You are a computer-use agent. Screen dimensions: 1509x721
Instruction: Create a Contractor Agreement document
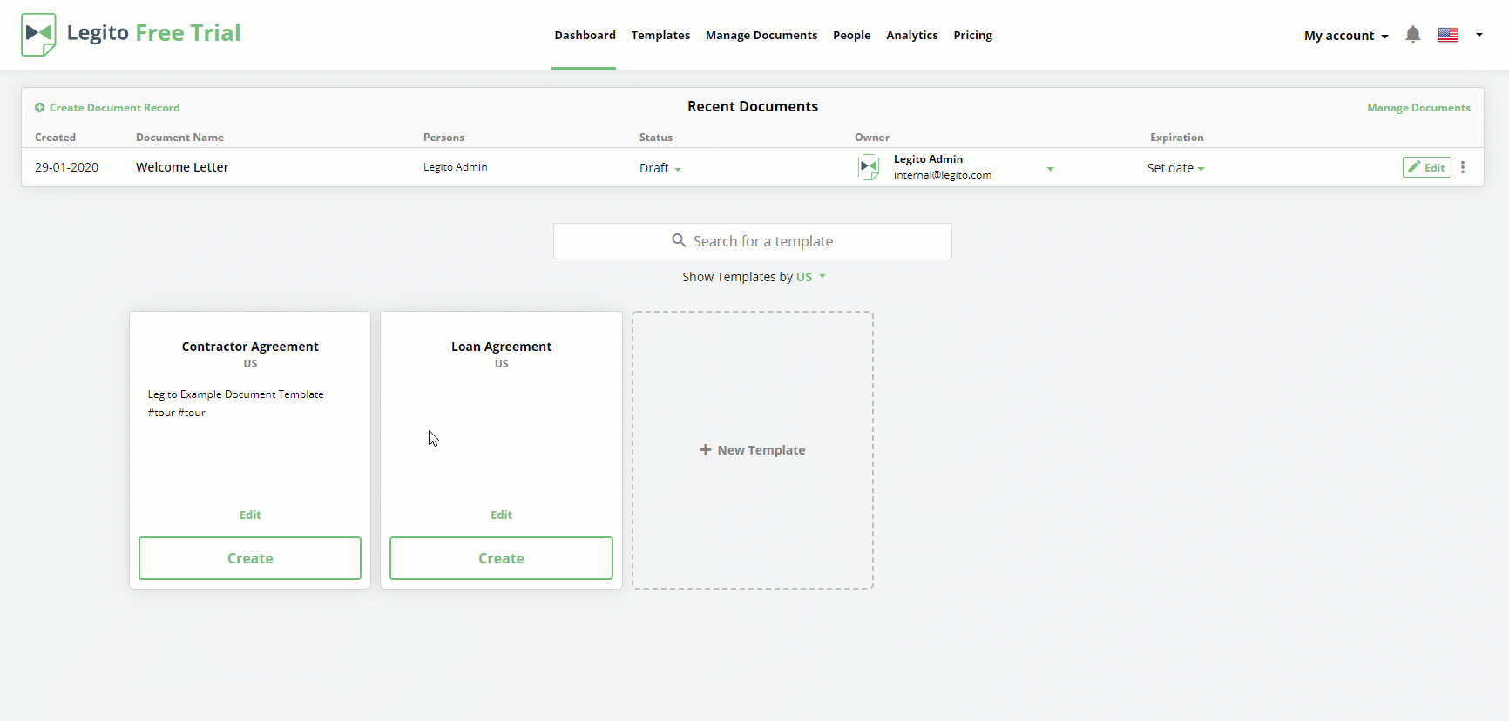(250, 558)
